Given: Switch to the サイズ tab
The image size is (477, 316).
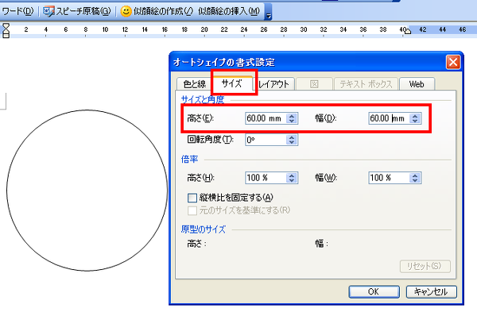Looking at the screenshot, I should click(232, 83).
